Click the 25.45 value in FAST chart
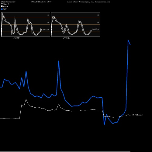Viewport: 152px width, 152px height. click(x=45, y=29)
